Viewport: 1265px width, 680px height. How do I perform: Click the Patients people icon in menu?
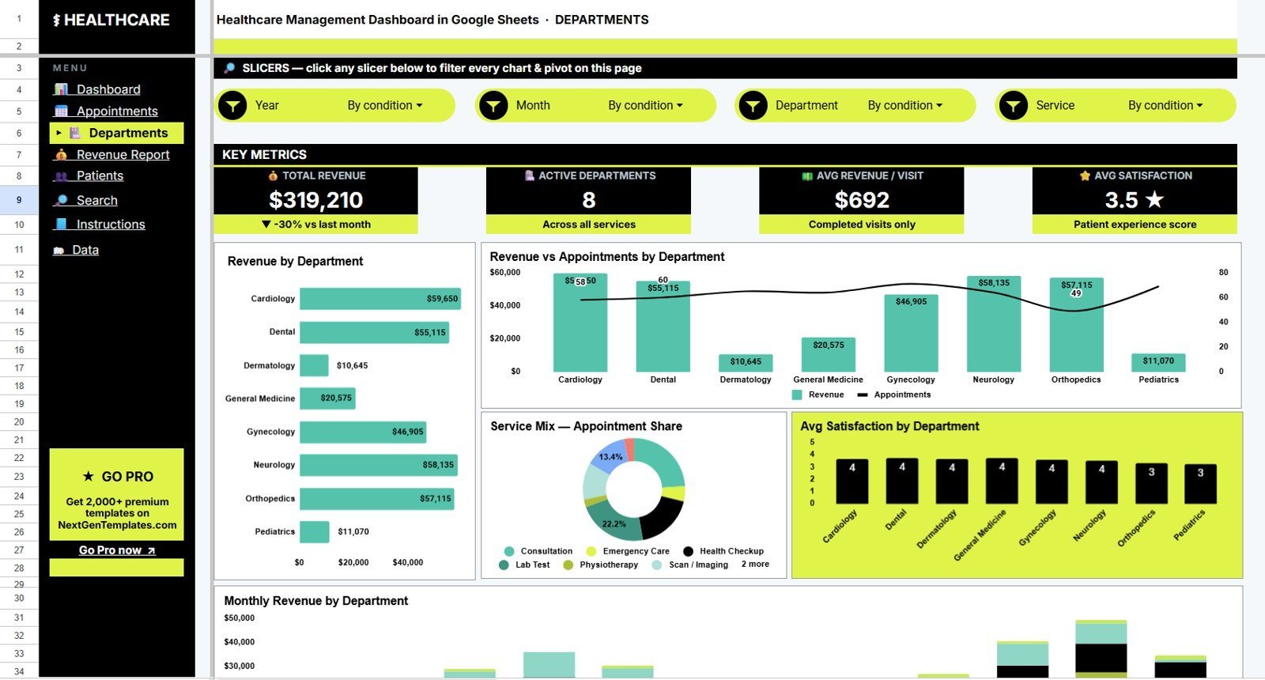coord(61,176)
